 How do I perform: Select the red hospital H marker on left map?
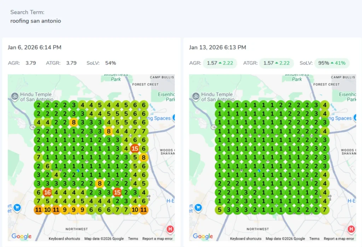(x=170, y=229)
